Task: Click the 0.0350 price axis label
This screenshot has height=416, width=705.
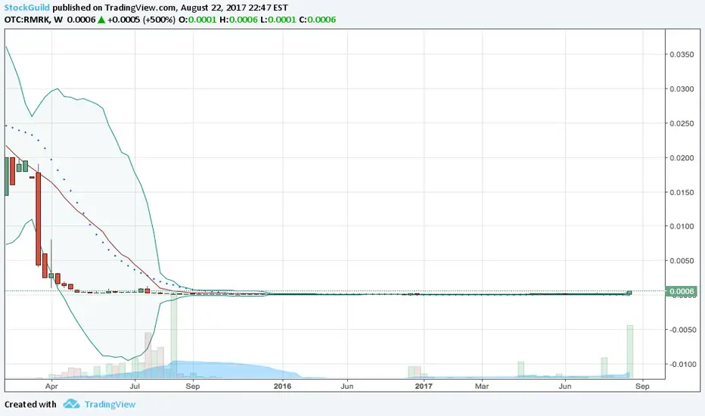Action: (x=682, y=54)
